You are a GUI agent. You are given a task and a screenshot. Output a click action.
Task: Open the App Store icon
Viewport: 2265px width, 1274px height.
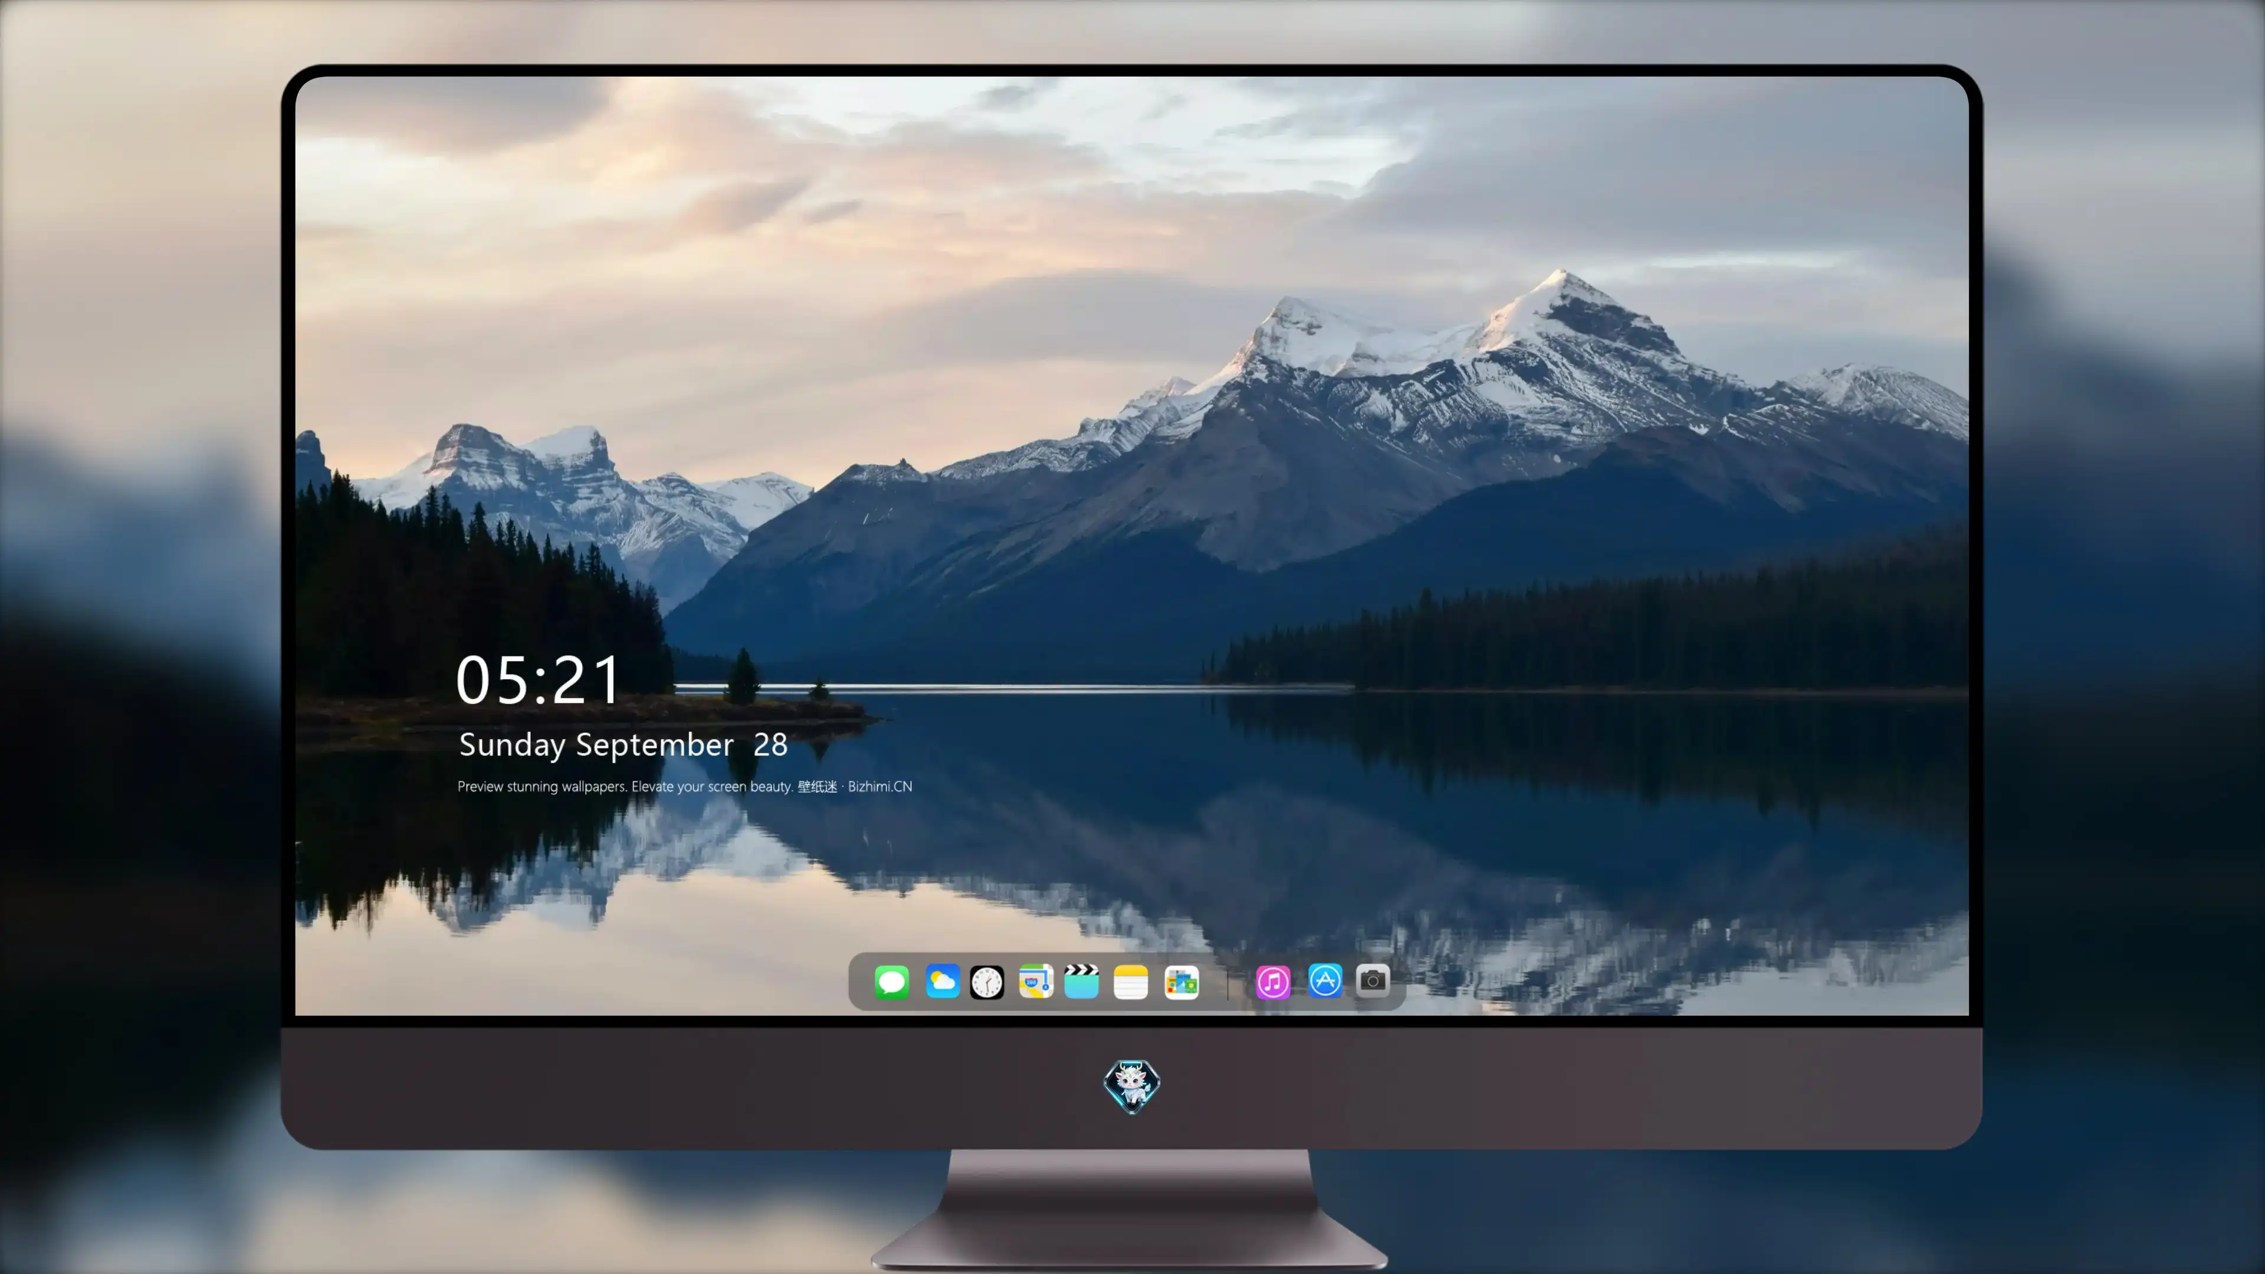1325,980
